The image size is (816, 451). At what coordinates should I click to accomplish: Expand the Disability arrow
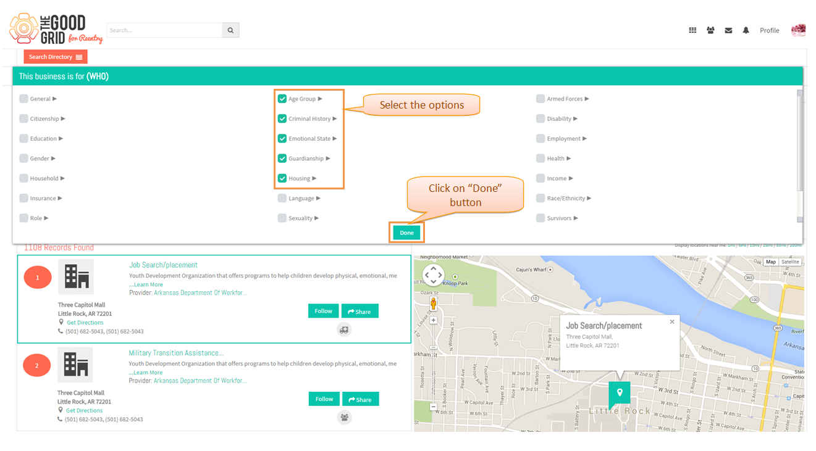[576, 118]
